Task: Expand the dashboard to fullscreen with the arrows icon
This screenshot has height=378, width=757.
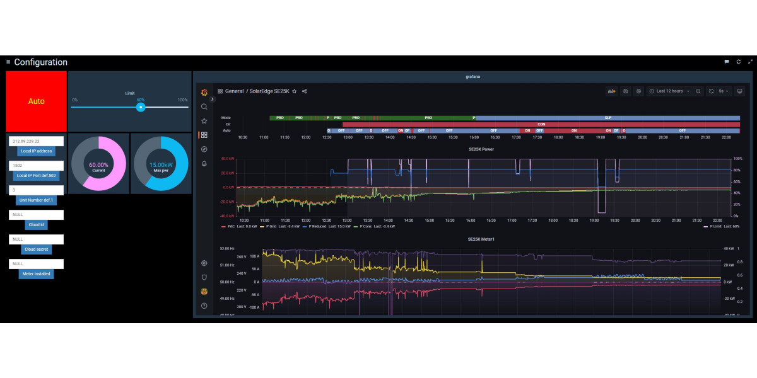Action: pyautogui.click(x=749, y=62)
